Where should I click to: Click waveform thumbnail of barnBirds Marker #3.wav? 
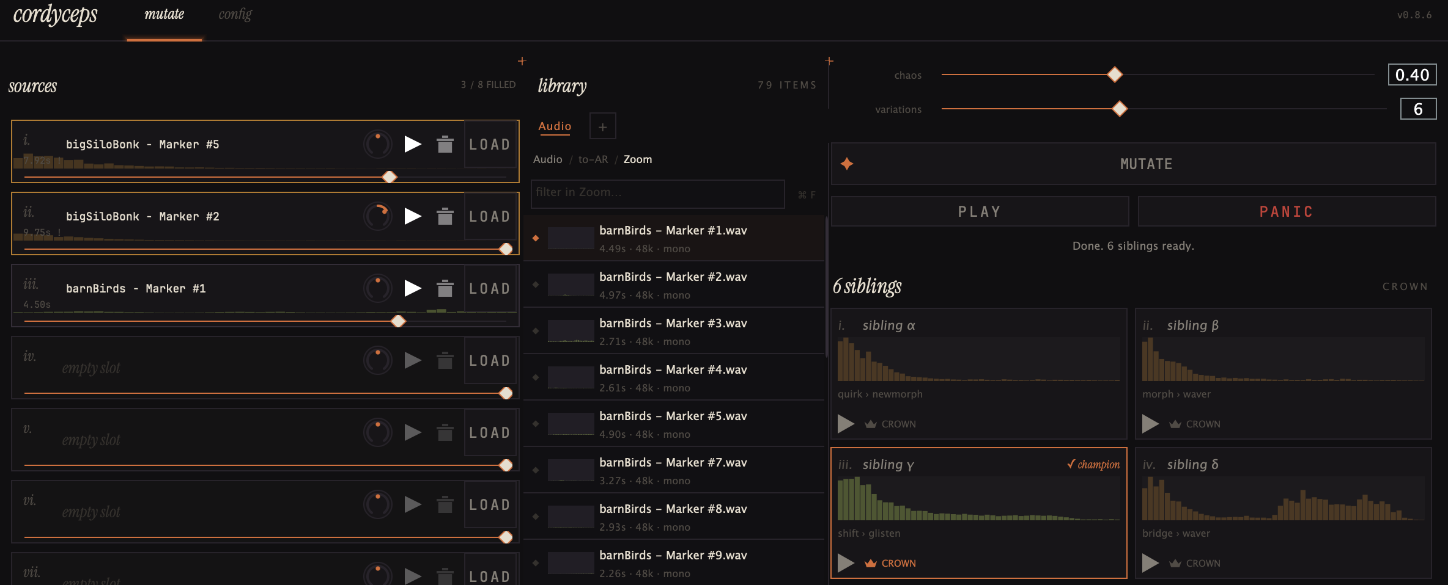tap(571, 331)
